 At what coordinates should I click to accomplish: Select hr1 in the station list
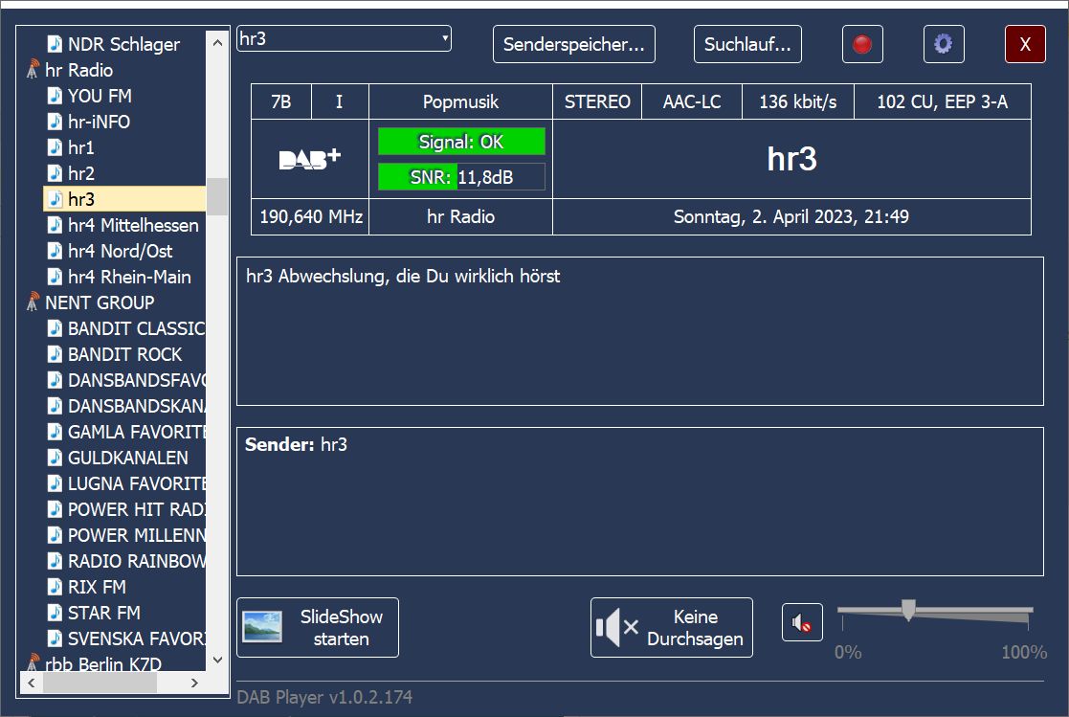81,147
